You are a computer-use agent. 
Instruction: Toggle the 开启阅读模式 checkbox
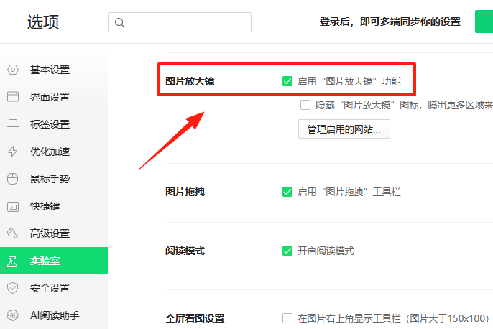point(287,251)
